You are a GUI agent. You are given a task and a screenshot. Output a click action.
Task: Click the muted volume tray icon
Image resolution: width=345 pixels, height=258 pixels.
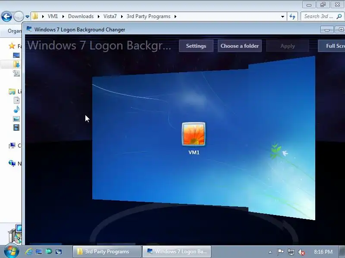301,252
